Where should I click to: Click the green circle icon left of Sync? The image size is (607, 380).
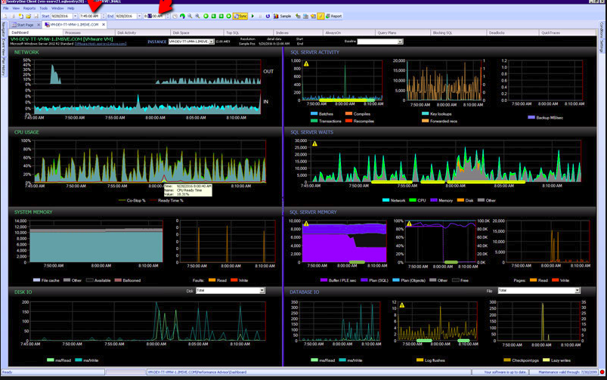tap(228, 17)
